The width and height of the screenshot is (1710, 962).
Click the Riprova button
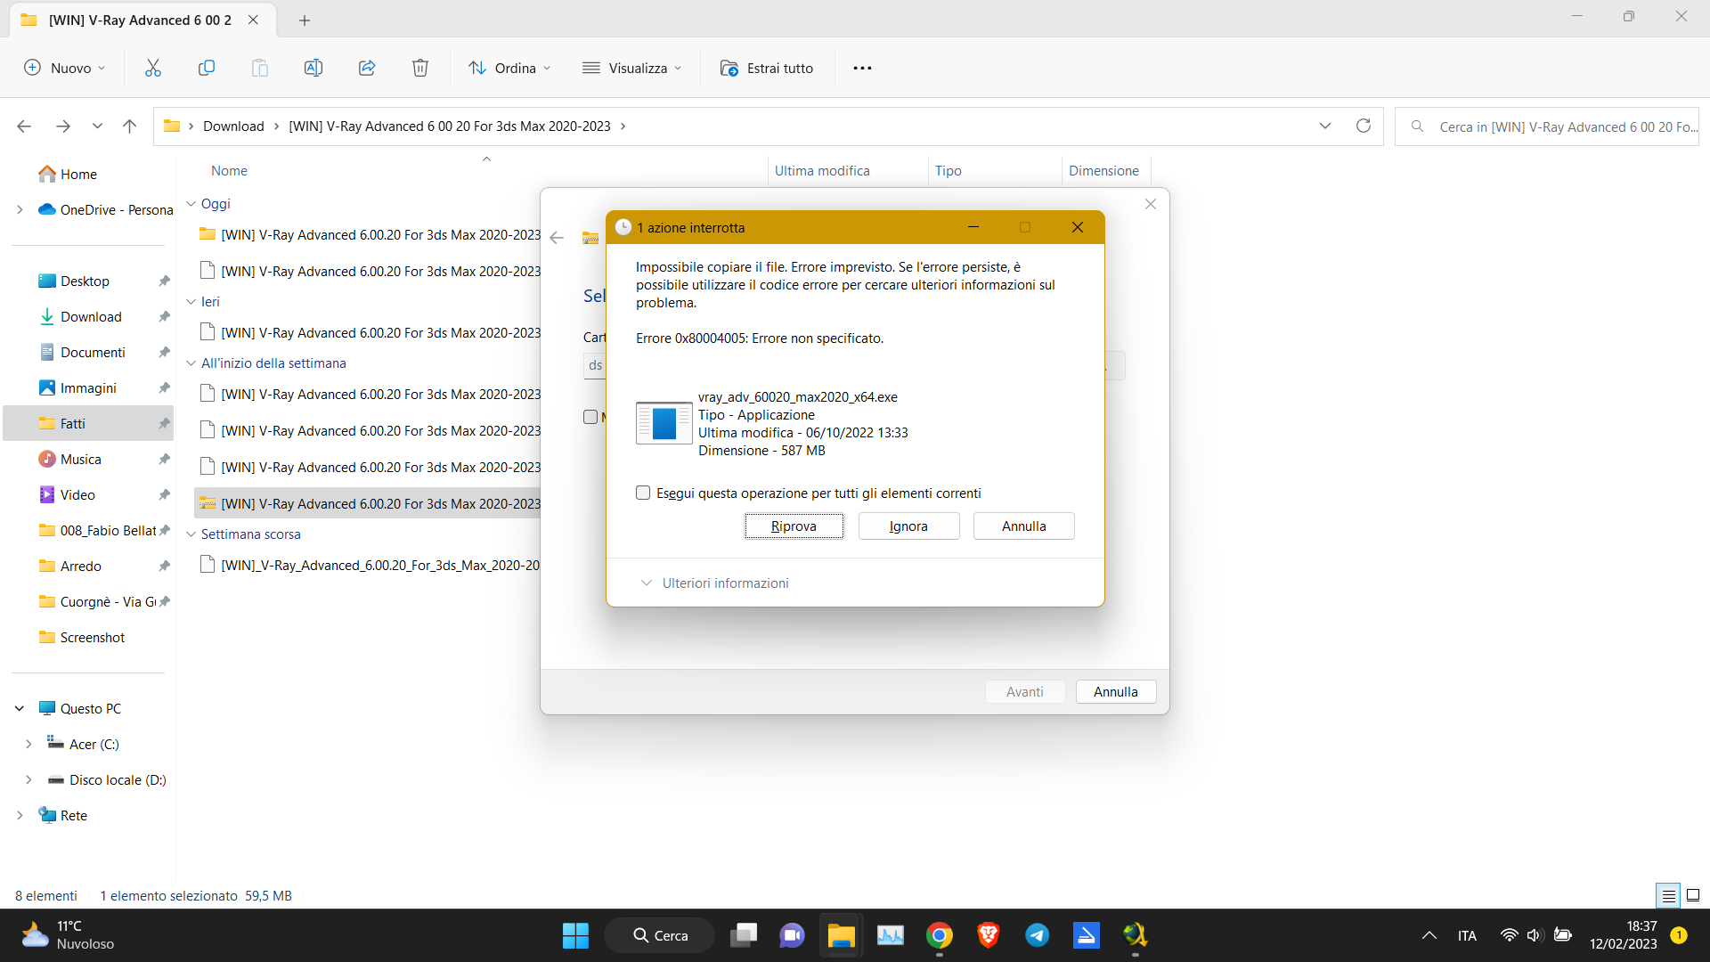click(x=794, y=526)
